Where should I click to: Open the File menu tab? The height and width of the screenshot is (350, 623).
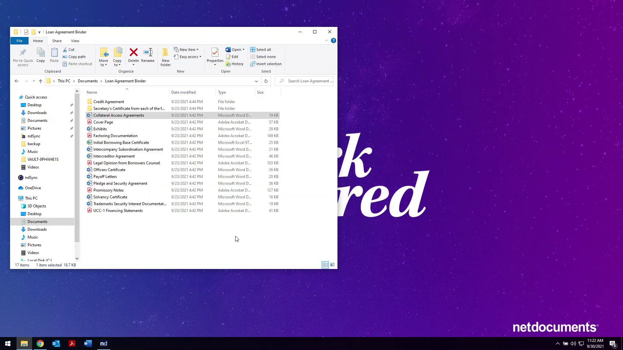click(x=19, y=41)
